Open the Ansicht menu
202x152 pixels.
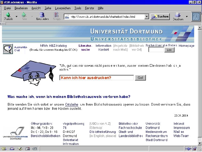coord(36,8)
